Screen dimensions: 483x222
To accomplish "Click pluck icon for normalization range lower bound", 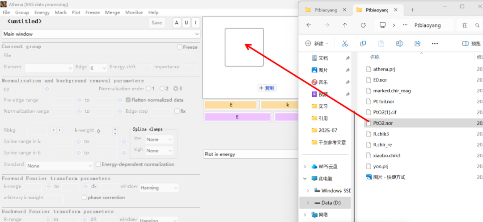I will pos(79,111).
